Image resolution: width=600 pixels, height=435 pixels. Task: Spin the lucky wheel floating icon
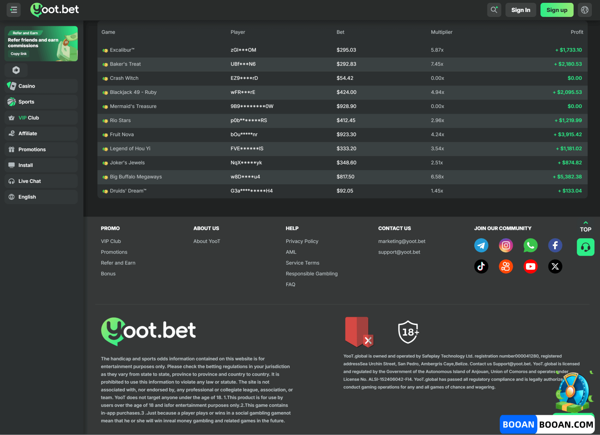(x=574, y=393)
